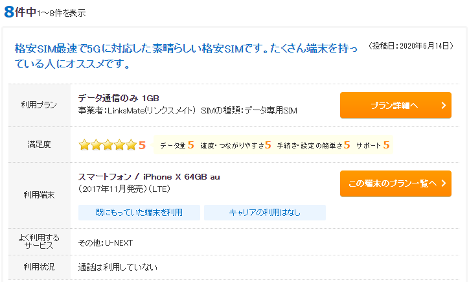Click the その他: U-NEXT service text

[106, 243]
